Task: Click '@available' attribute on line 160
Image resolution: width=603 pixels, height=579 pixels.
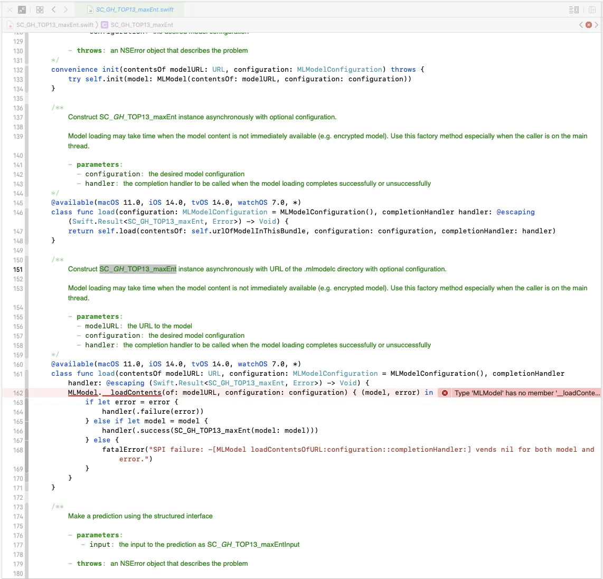Action: (x=72, y=364)
